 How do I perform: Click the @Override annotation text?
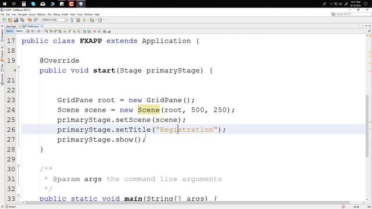tap(59, 60)
